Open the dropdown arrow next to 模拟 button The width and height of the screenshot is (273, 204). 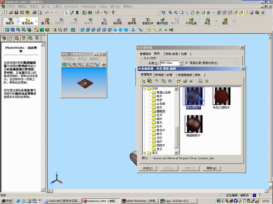coord(233,21)
